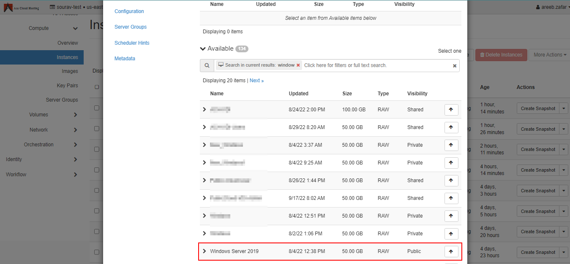This screenshot has height=264, width=570.
Task: Select the image updated 9/17/22 8:02 AM
Action: [x=451, y=198]
